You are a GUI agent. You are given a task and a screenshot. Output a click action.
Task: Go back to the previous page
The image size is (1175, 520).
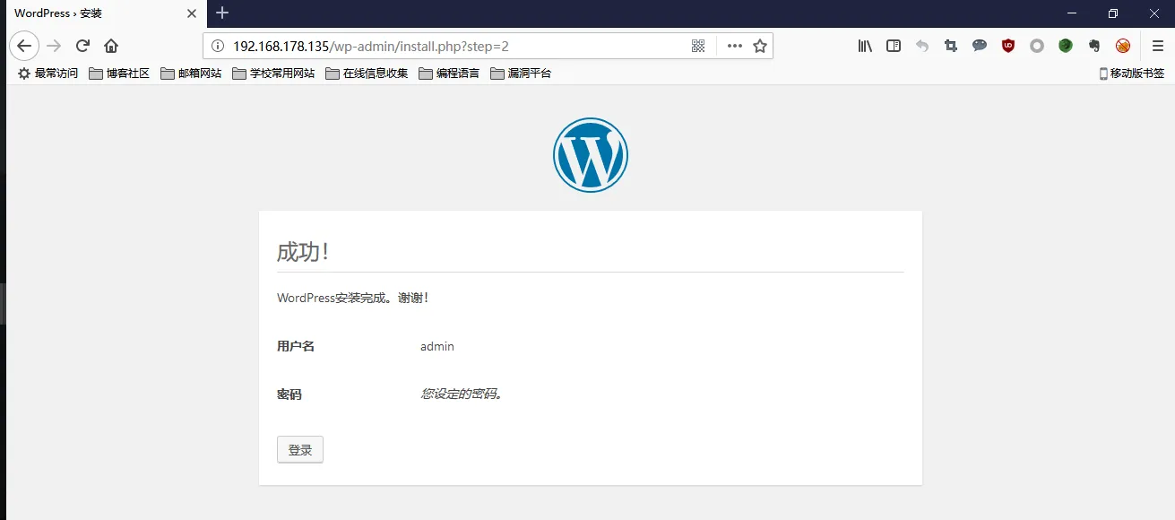click(24, 46)
